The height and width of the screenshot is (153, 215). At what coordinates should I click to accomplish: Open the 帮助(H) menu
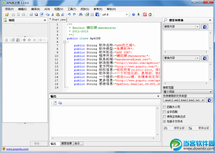point(111,9)
